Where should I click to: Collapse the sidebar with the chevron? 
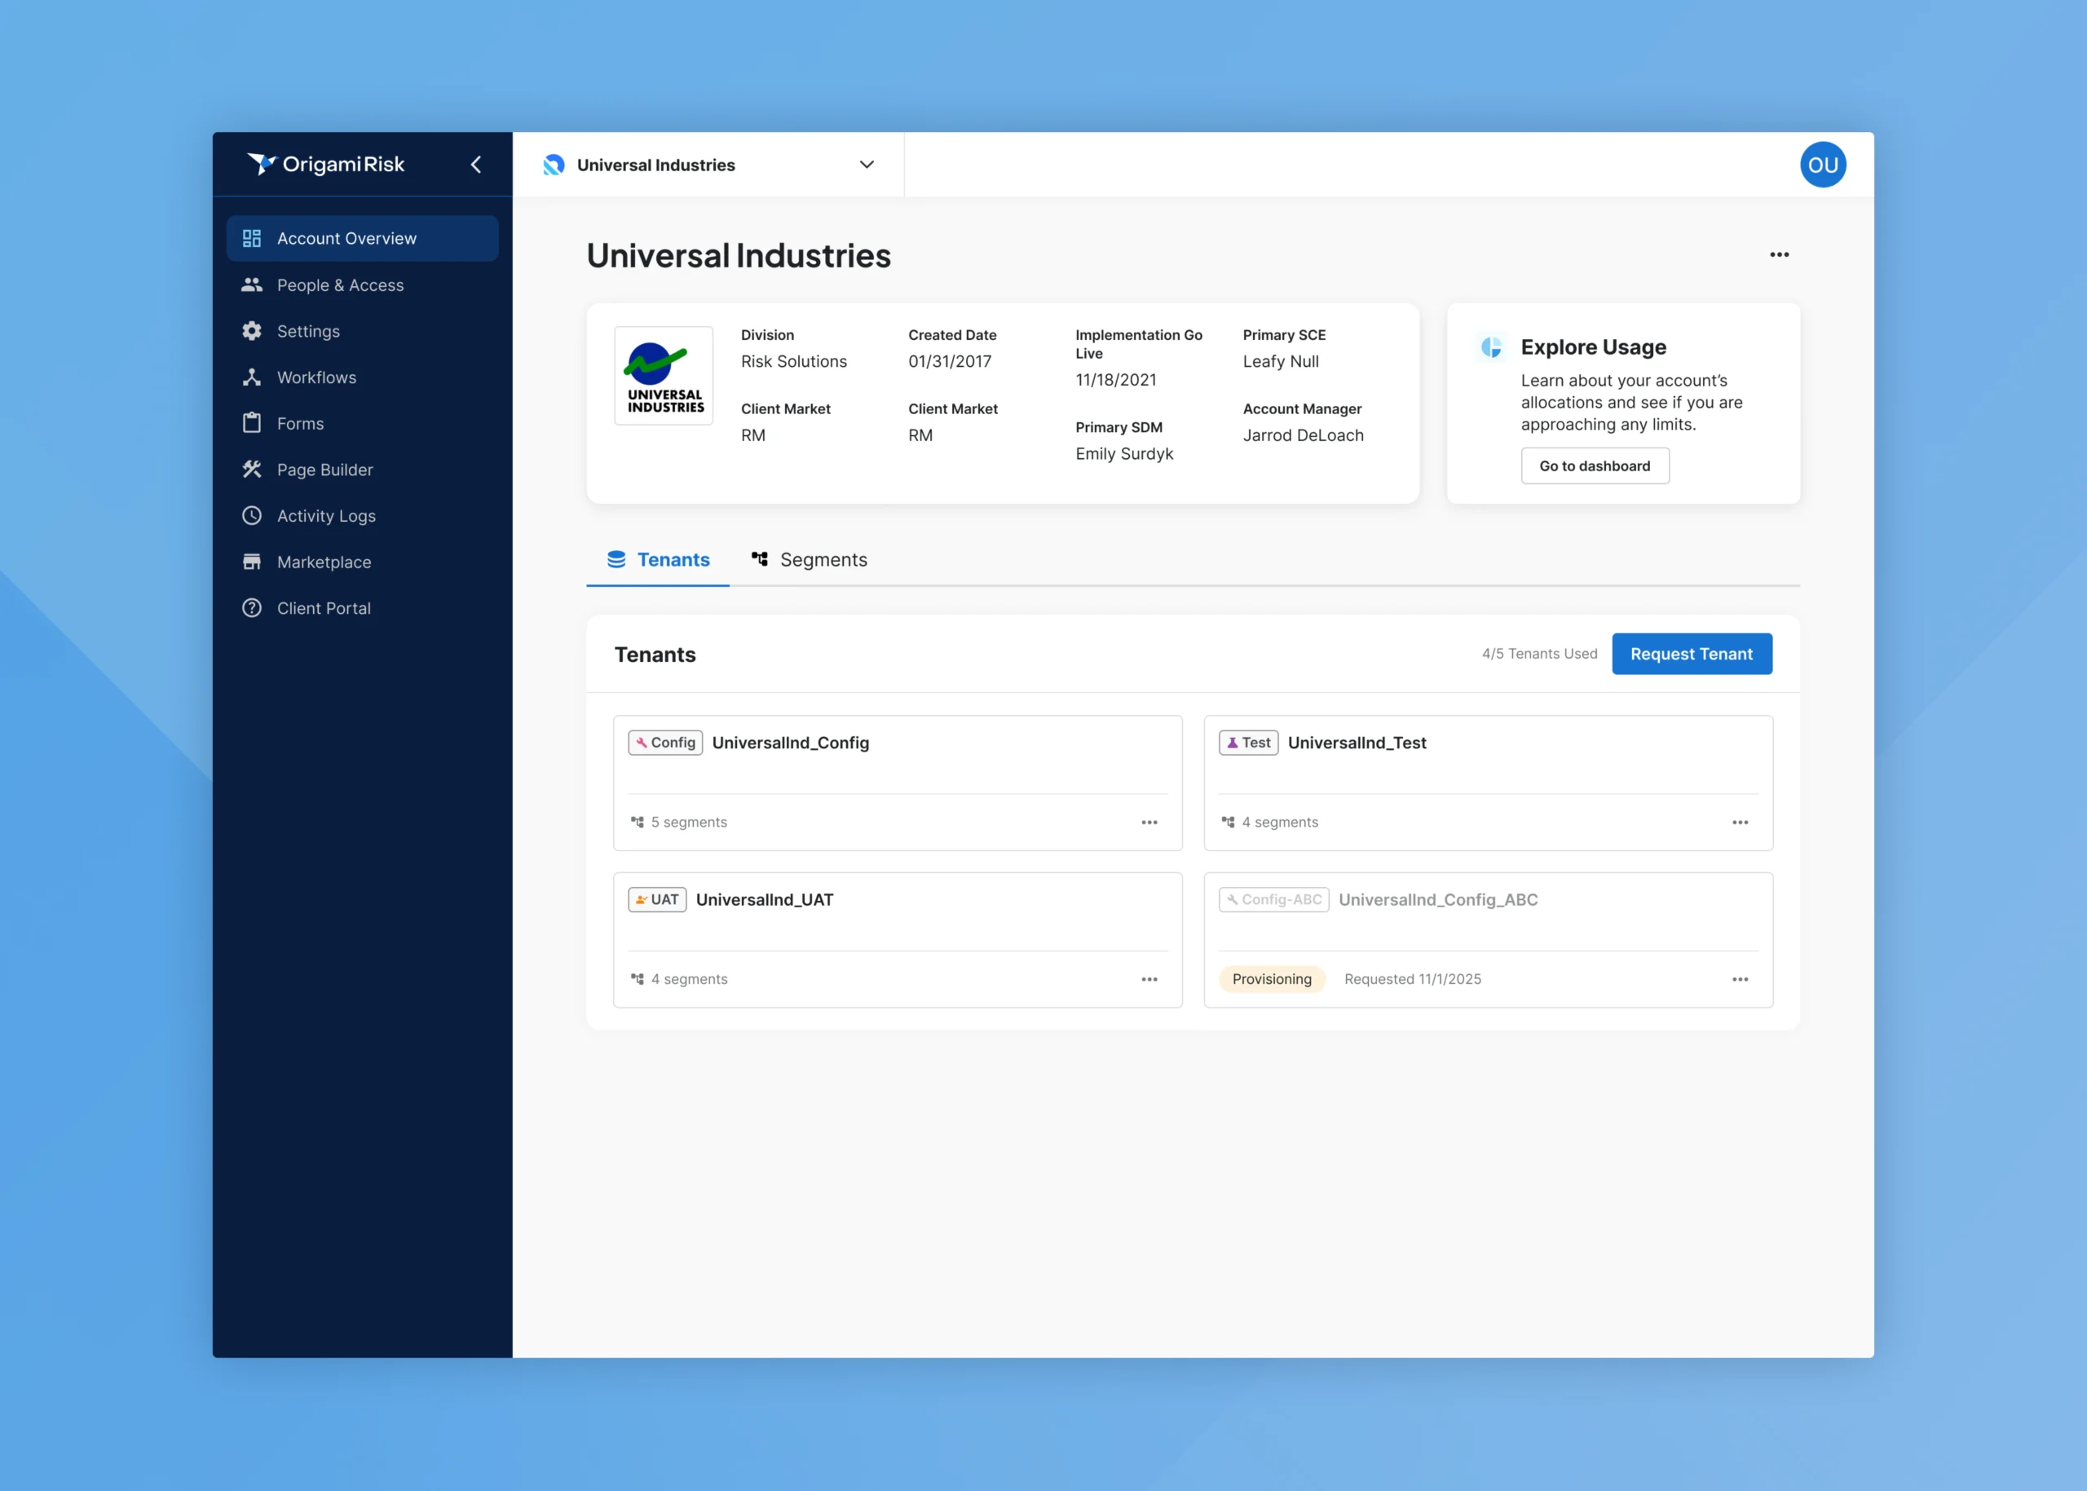tap(475, 165)
